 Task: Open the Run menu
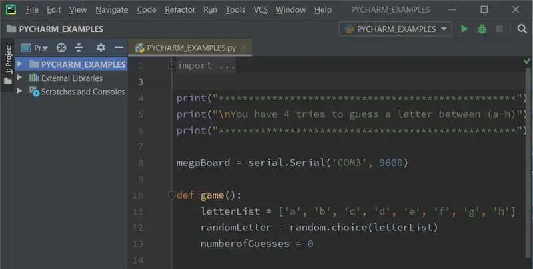210,10
